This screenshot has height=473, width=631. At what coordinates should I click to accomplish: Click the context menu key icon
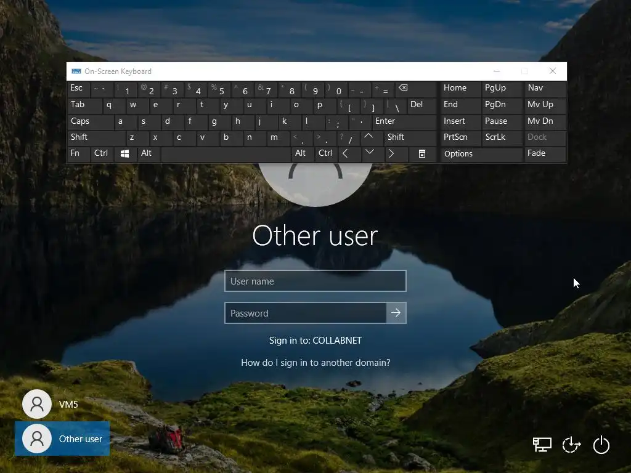point(421,154)
